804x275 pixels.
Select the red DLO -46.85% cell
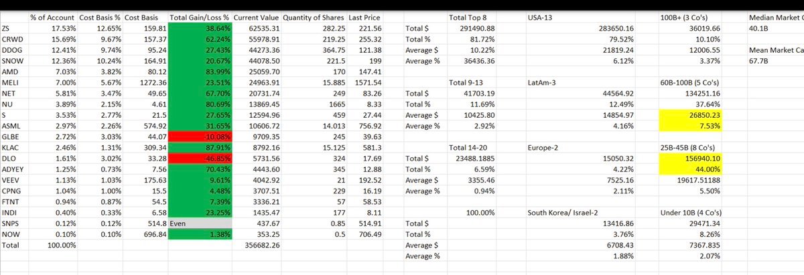(x=200, y=157)
